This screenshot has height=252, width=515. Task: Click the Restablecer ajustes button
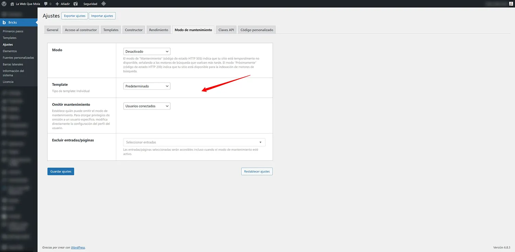coord(256,171)
